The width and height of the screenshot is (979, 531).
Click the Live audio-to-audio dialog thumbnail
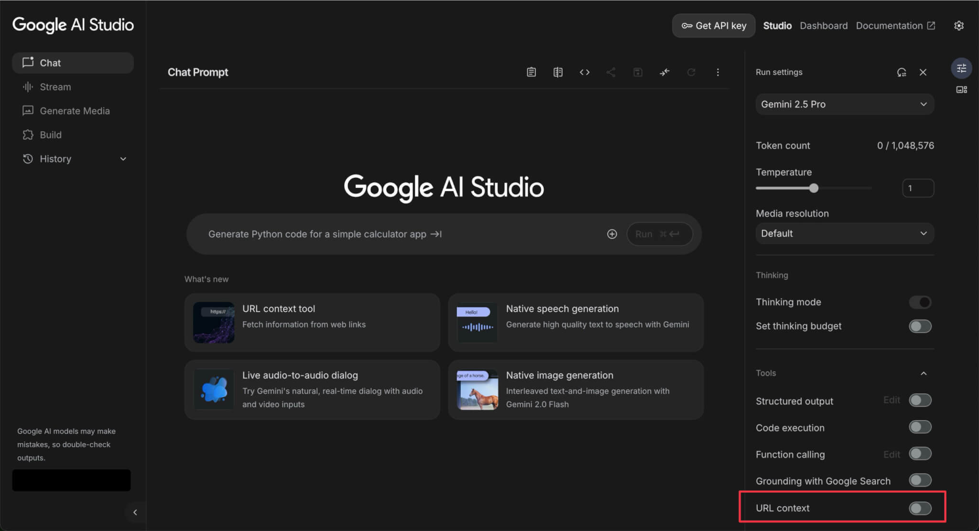point(214,389)
